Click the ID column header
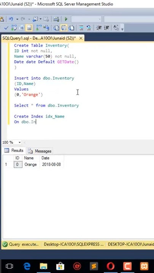This screenshot has height=273, width=154. click(17, 158)
